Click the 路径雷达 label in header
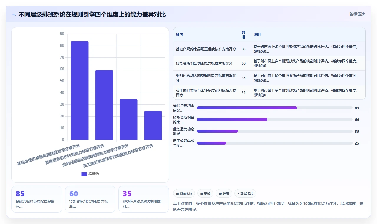377x224 pixels. [x=357, y=14]
